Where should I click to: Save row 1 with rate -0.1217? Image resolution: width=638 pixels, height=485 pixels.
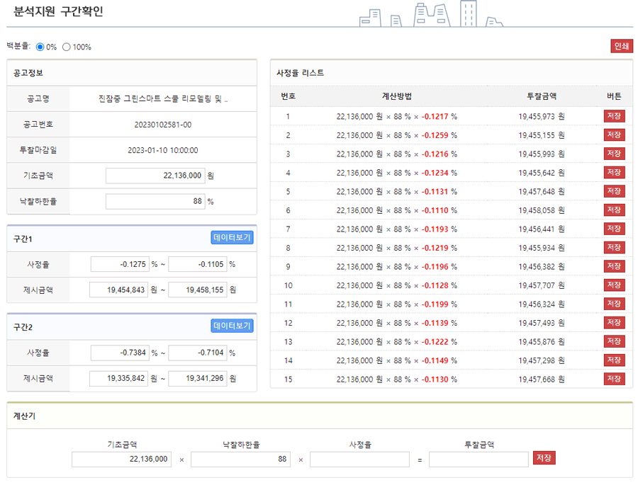point(614,116)
